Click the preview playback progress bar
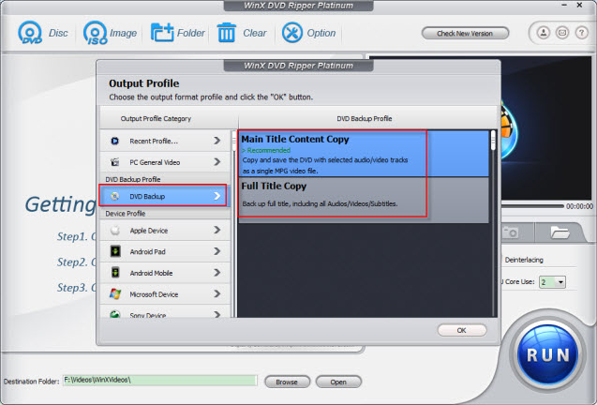This screenshot has width=597, height=405. pyautogui.click(x=532, y=206)
